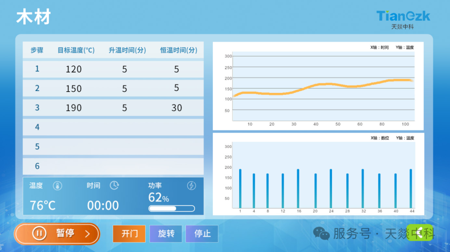Click the 木材 page title
Screen dimensions: 450x252
coord(34,17)
